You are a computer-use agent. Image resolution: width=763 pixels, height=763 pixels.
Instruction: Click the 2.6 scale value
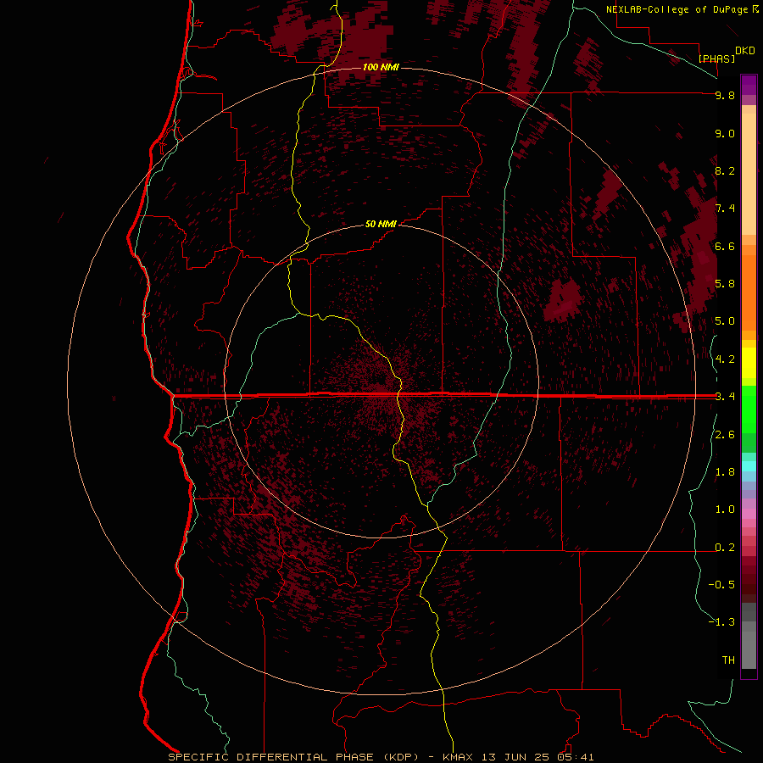tap(725, 435)
